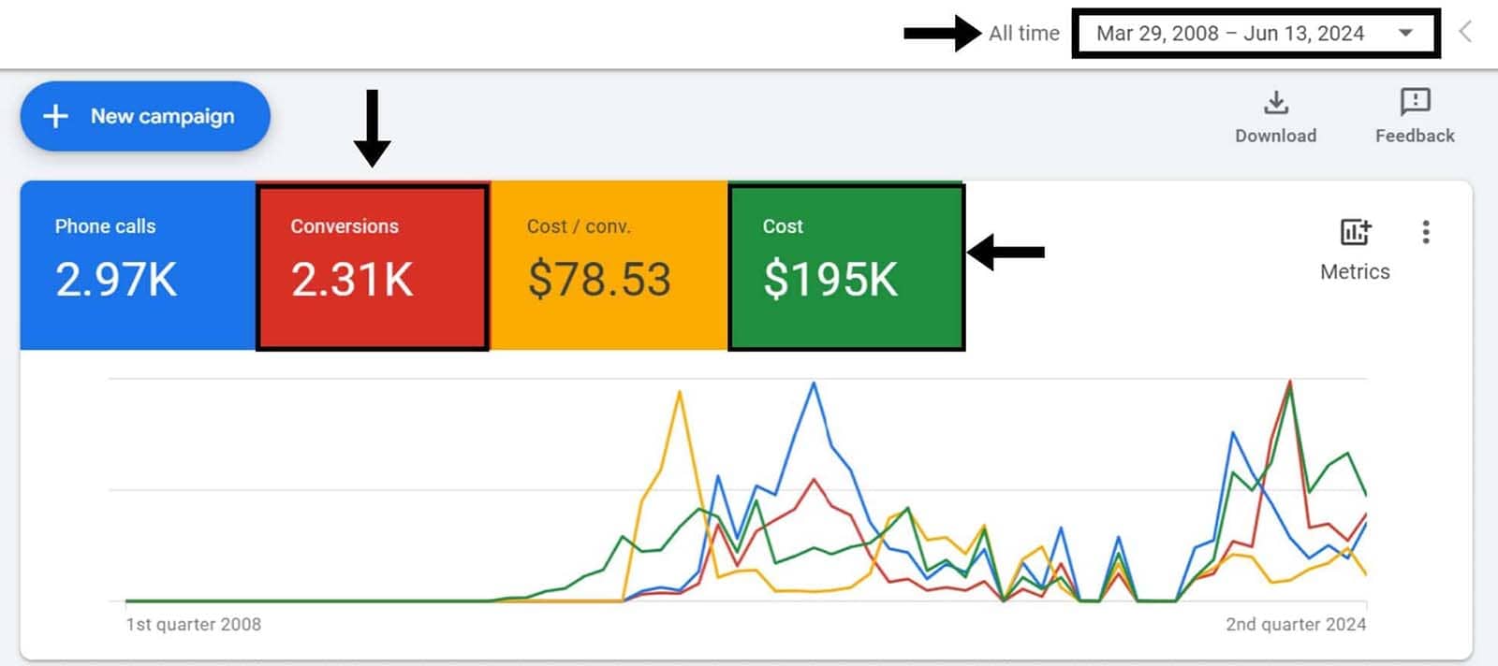Click the yellow line peak on chart
Viewport: 1498px width, 666px height.
pos(679,393)
